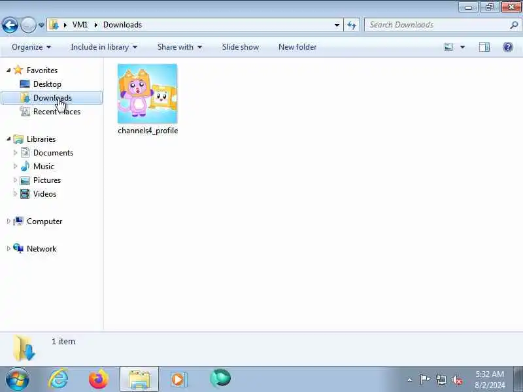Screen dimensions: 523x392
Task: Open the Include in library menu
Action: [104, 47]
